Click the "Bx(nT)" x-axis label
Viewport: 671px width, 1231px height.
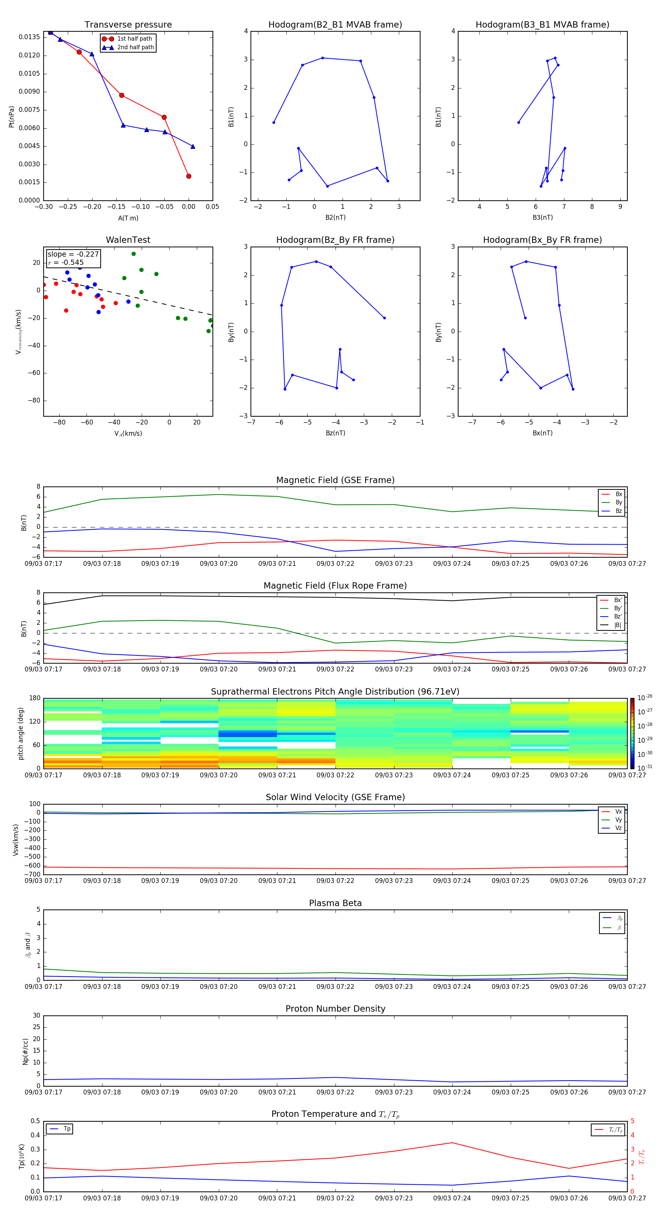[x=542, y=433]
